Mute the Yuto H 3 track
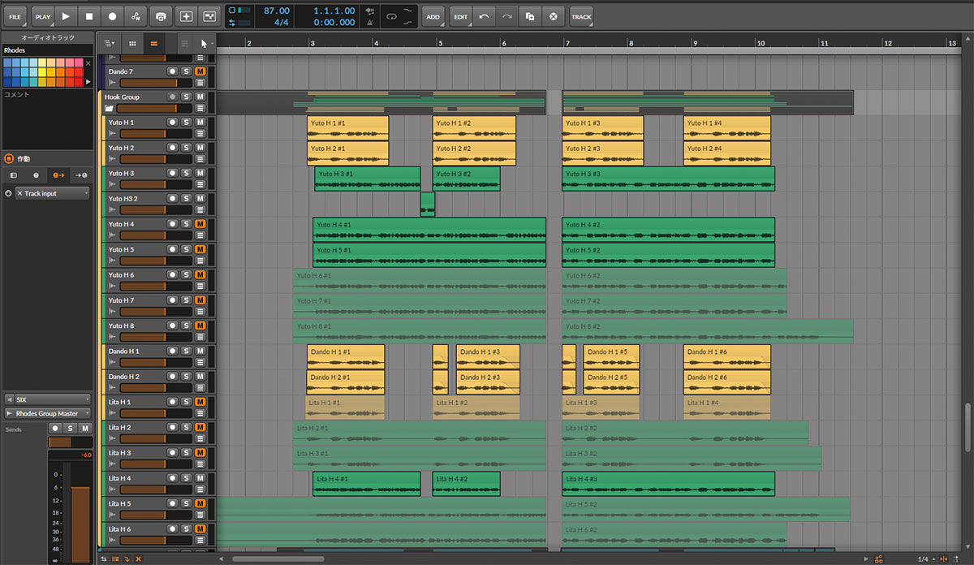The width and height of the screenshot is (974, 565). [200, 173]
